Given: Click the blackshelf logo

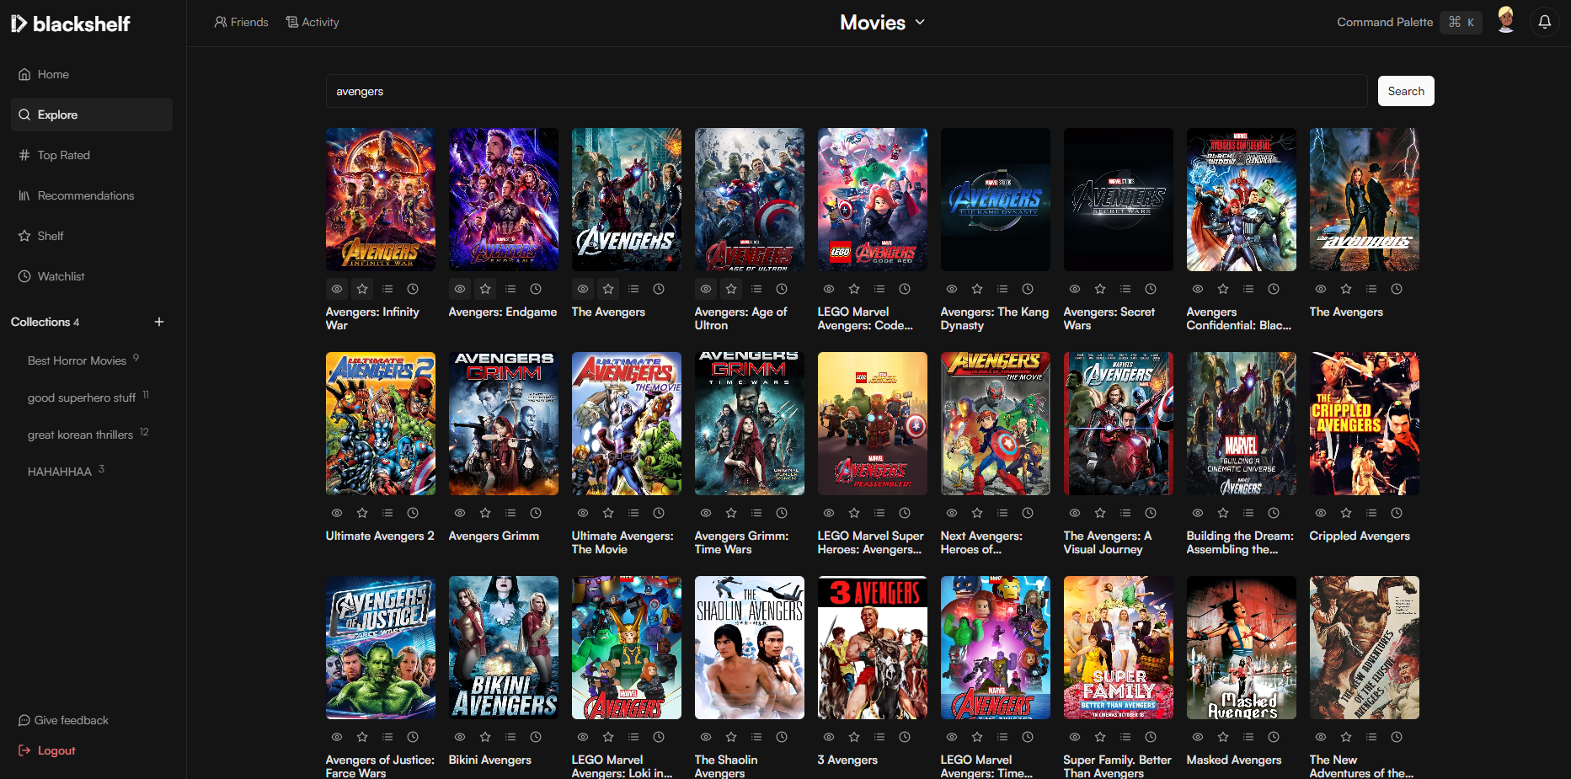Looking at the screenshot, I should [x=71, y=24].
